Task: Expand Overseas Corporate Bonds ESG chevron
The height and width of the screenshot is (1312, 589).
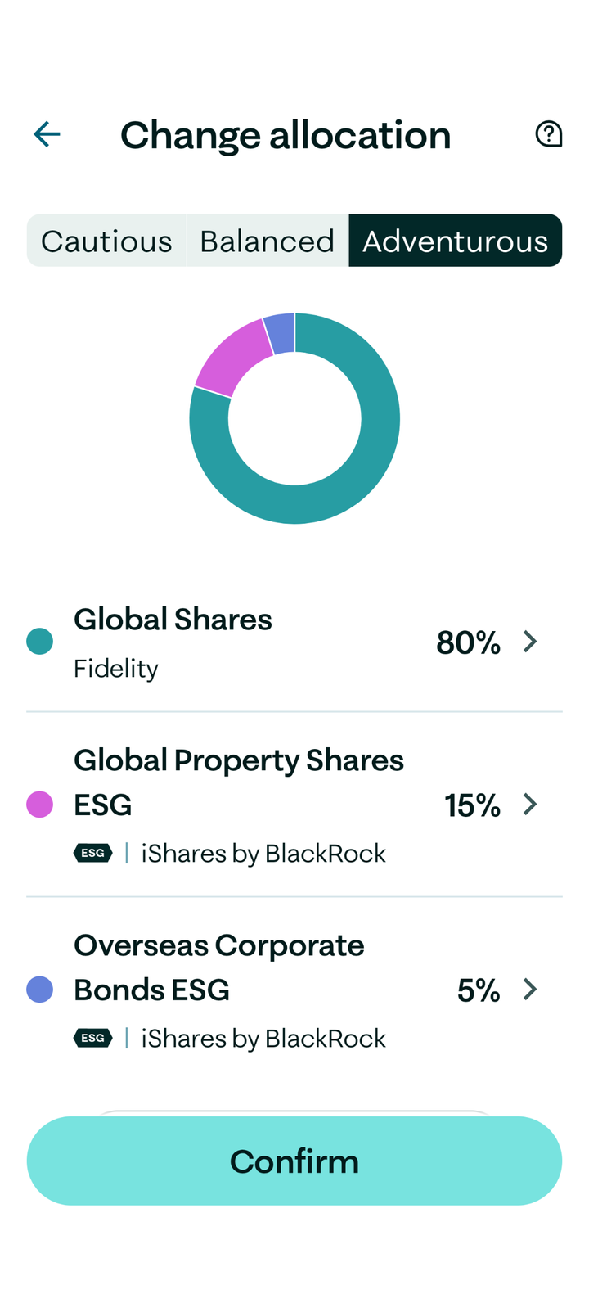Action: coord(530,990)
